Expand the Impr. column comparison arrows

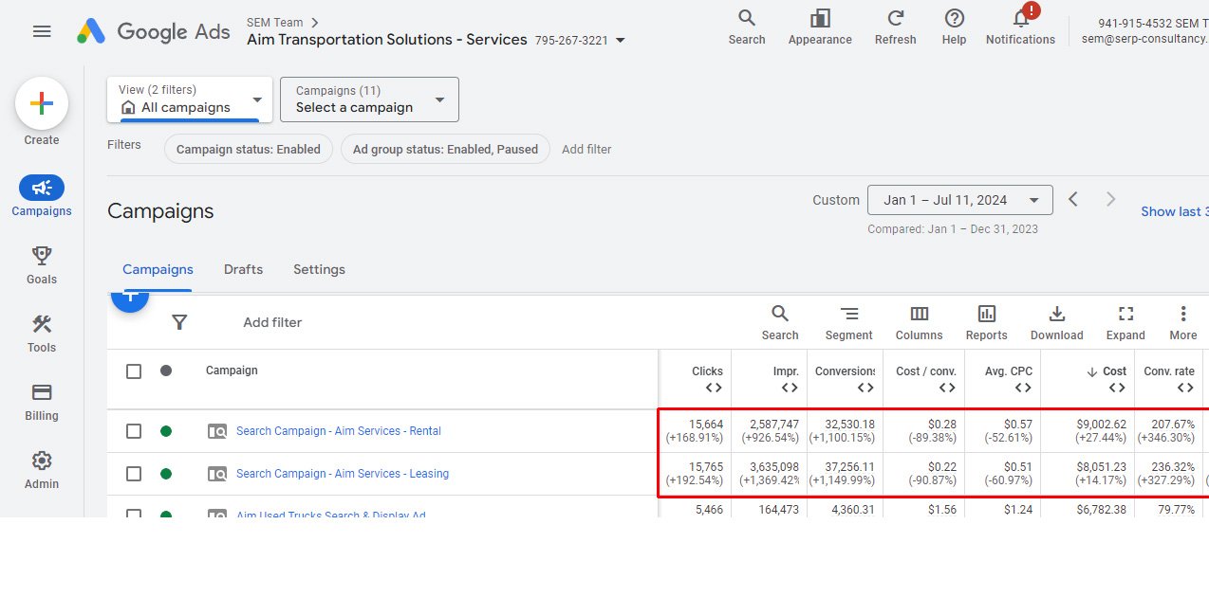790,388
